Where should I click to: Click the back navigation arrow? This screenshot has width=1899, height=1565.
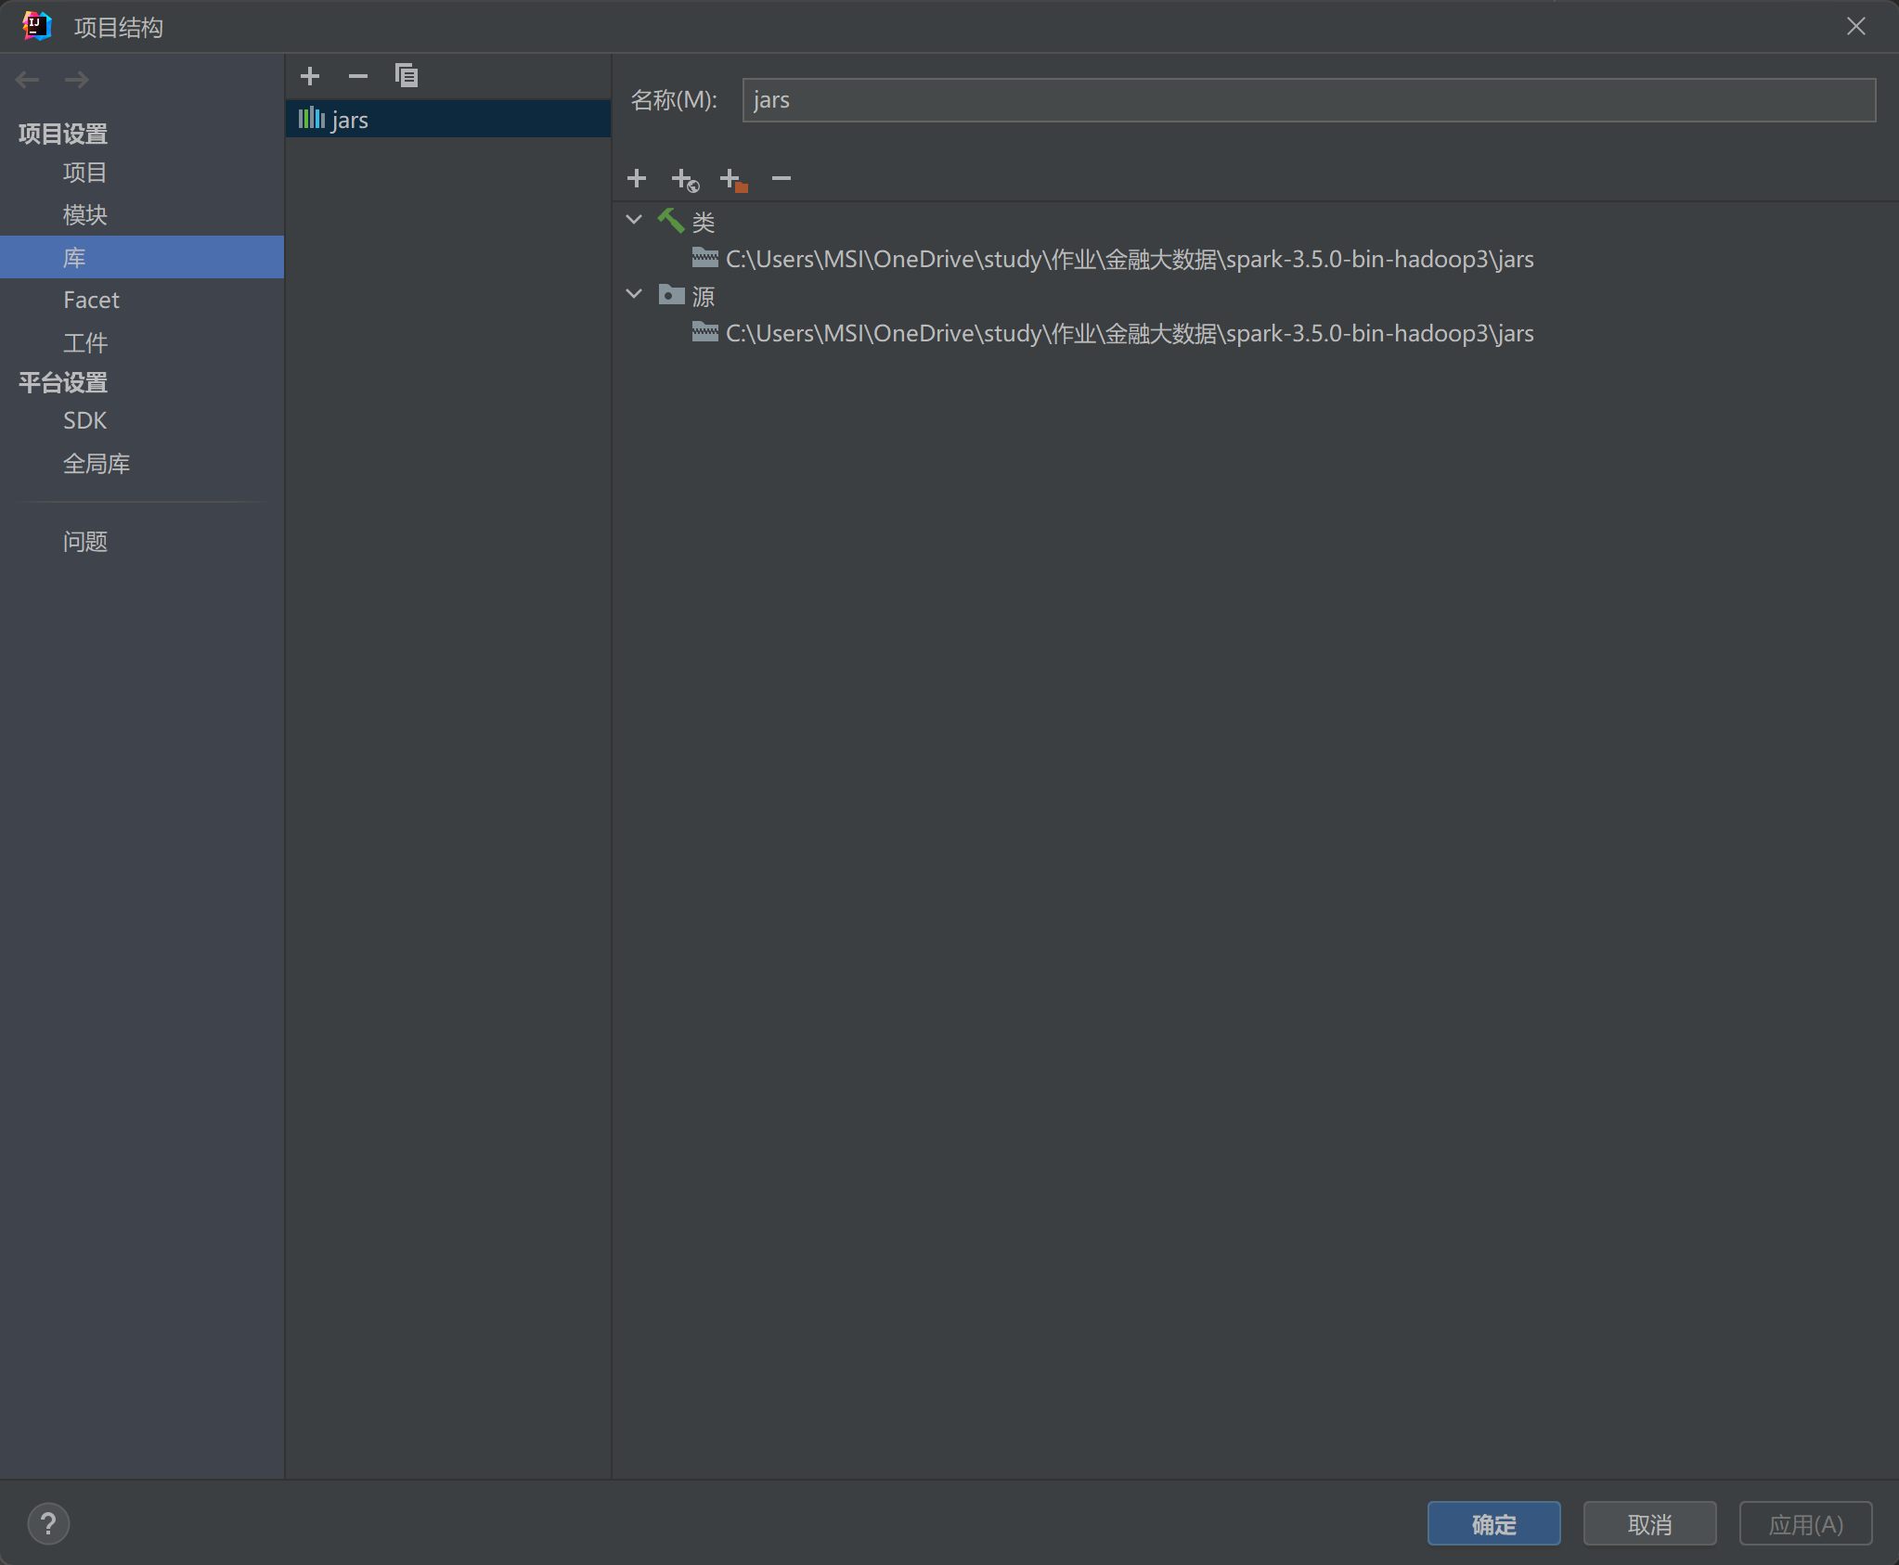28,80
